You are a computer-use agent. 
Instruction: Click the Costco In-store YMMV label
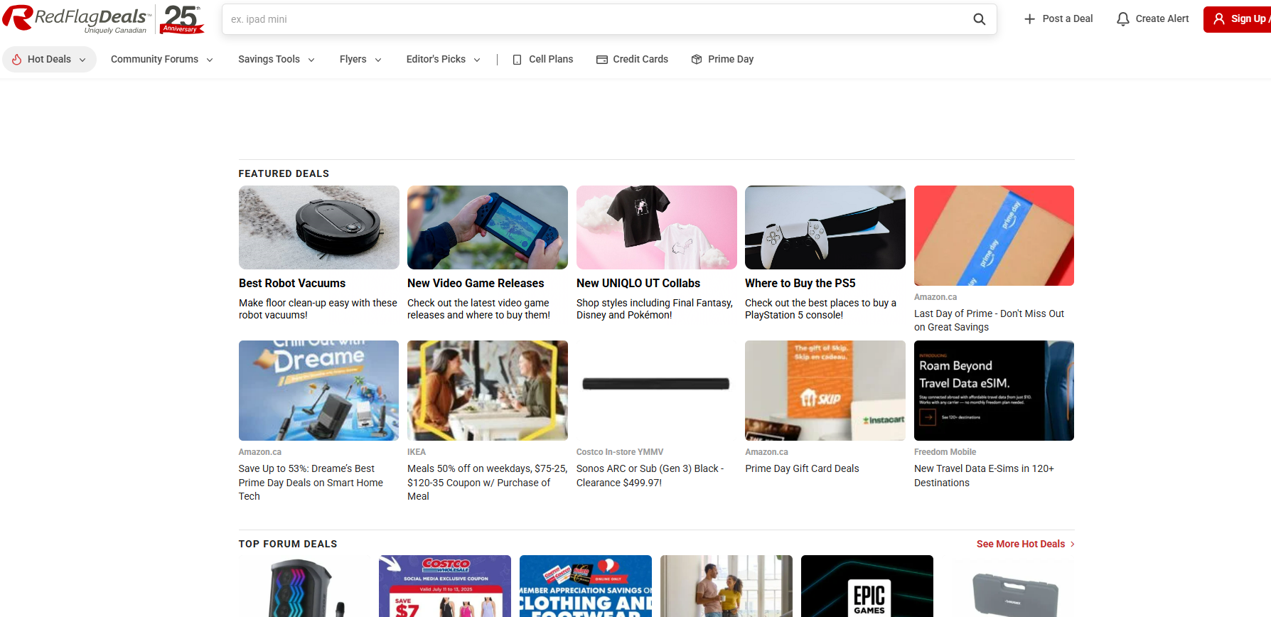620,452
